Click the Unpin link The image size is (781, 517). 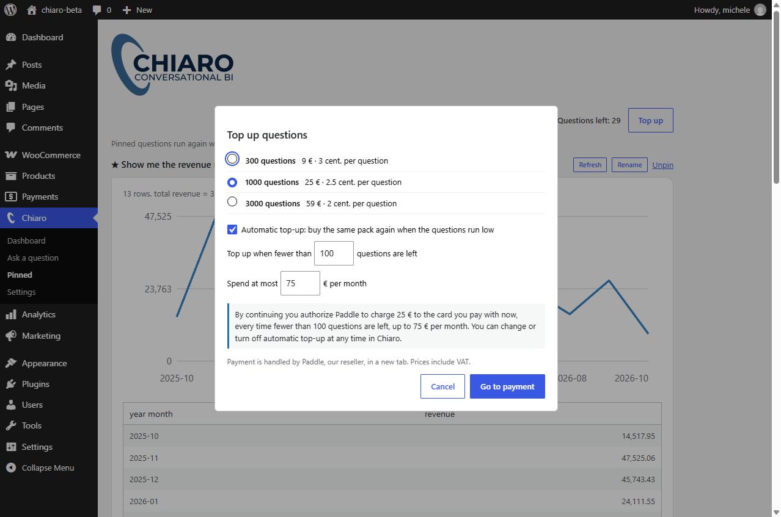click(x=662, y=165)
